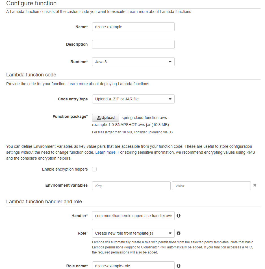The width and height of the screenshot is (265, 269).
Task: Open Learn more about deploying Lambda functions
Action: point(78,84)
